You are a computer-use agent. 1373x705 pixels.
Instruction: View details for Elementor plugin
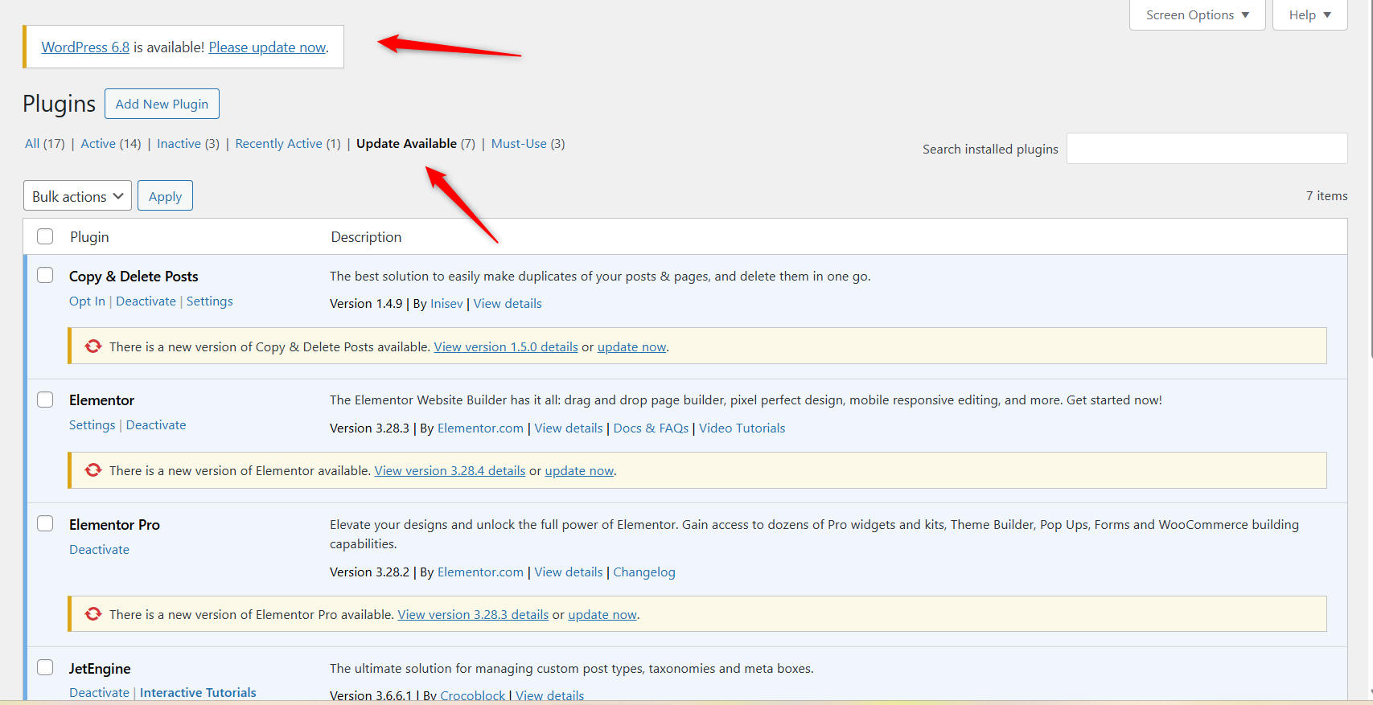(569, 428)
